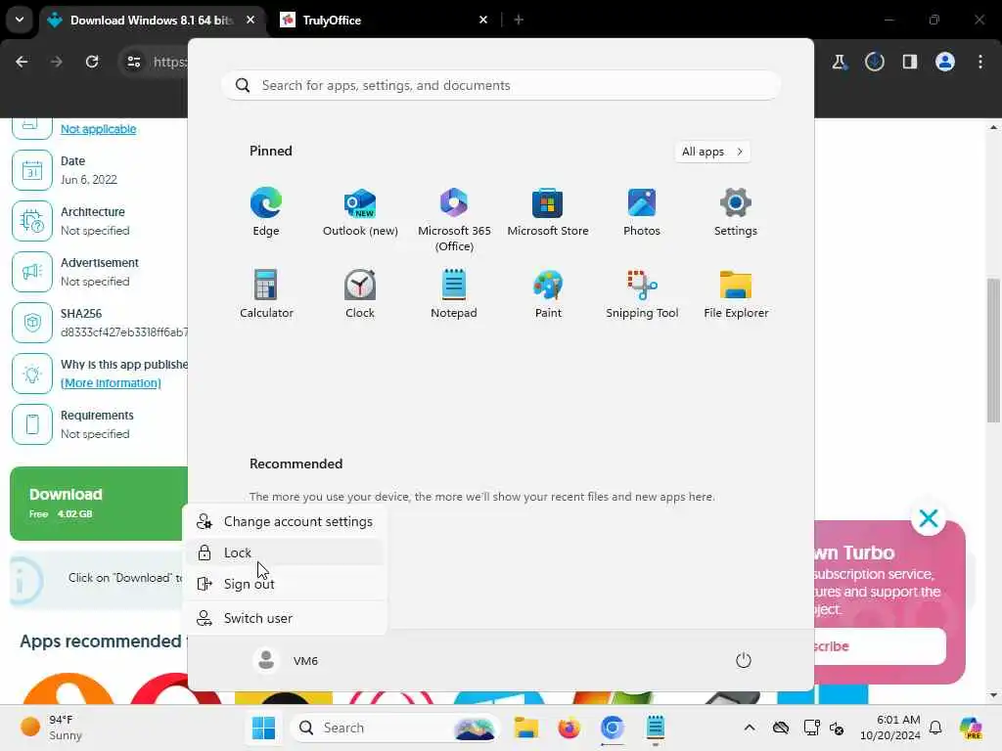1002x751 pixels.
Task: Switch to Chrome from the taskbar
Action: [613, 728]
